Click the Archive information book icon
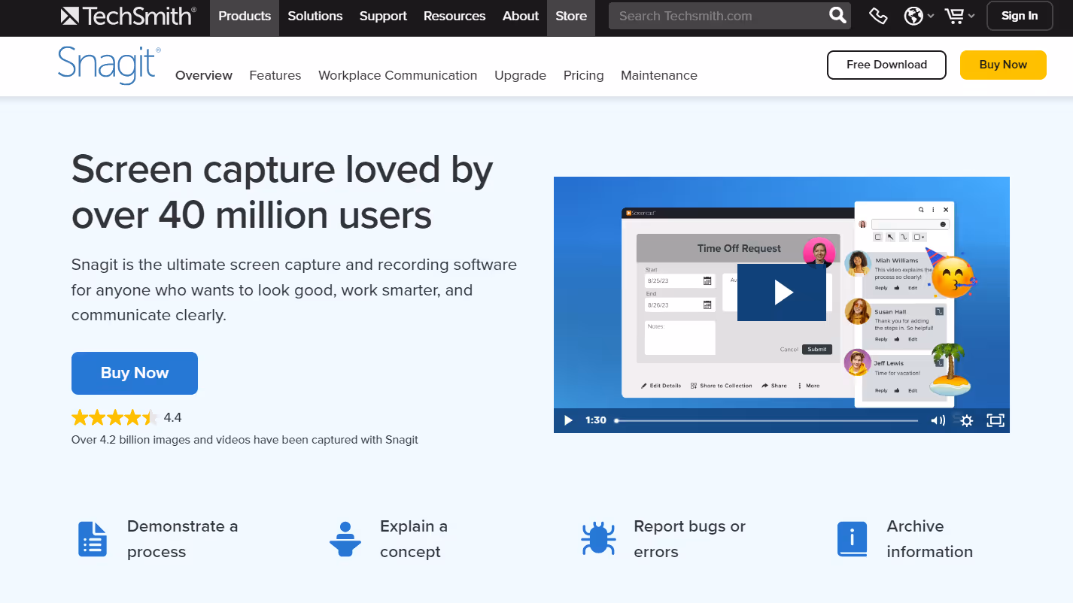Screen dimensions: 1073x603 pos(852,539)
